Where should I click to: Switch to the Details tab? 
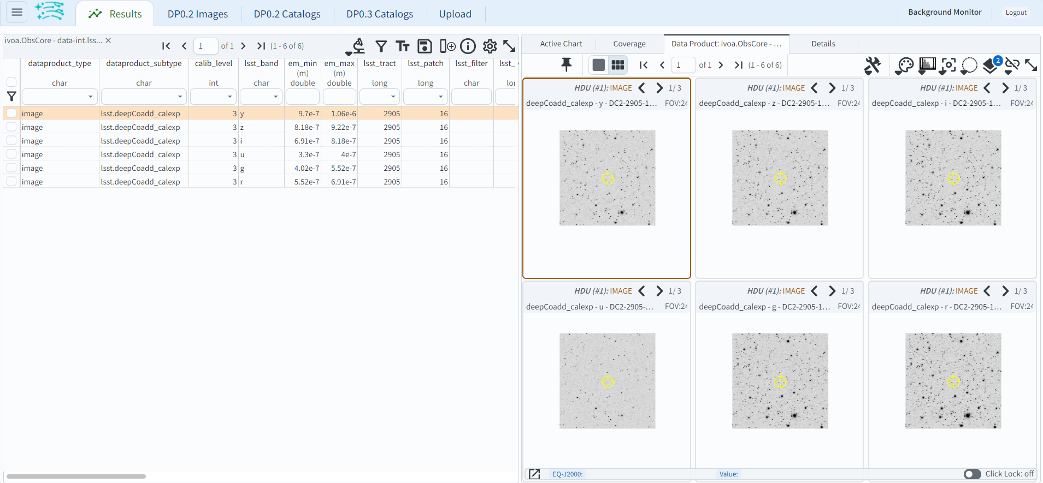[823, 44]
